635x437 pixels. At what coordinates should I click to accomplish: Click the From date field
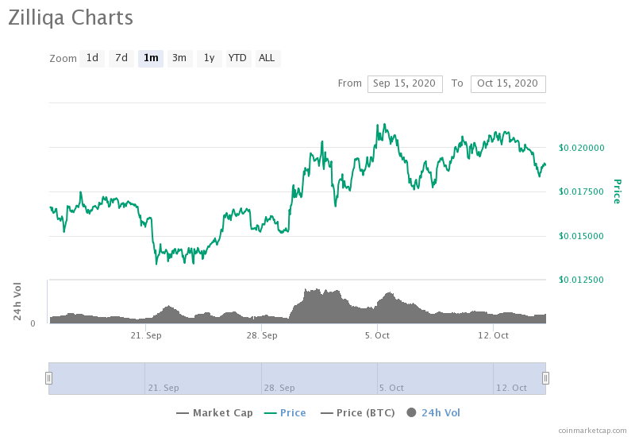tap(405, 83)
